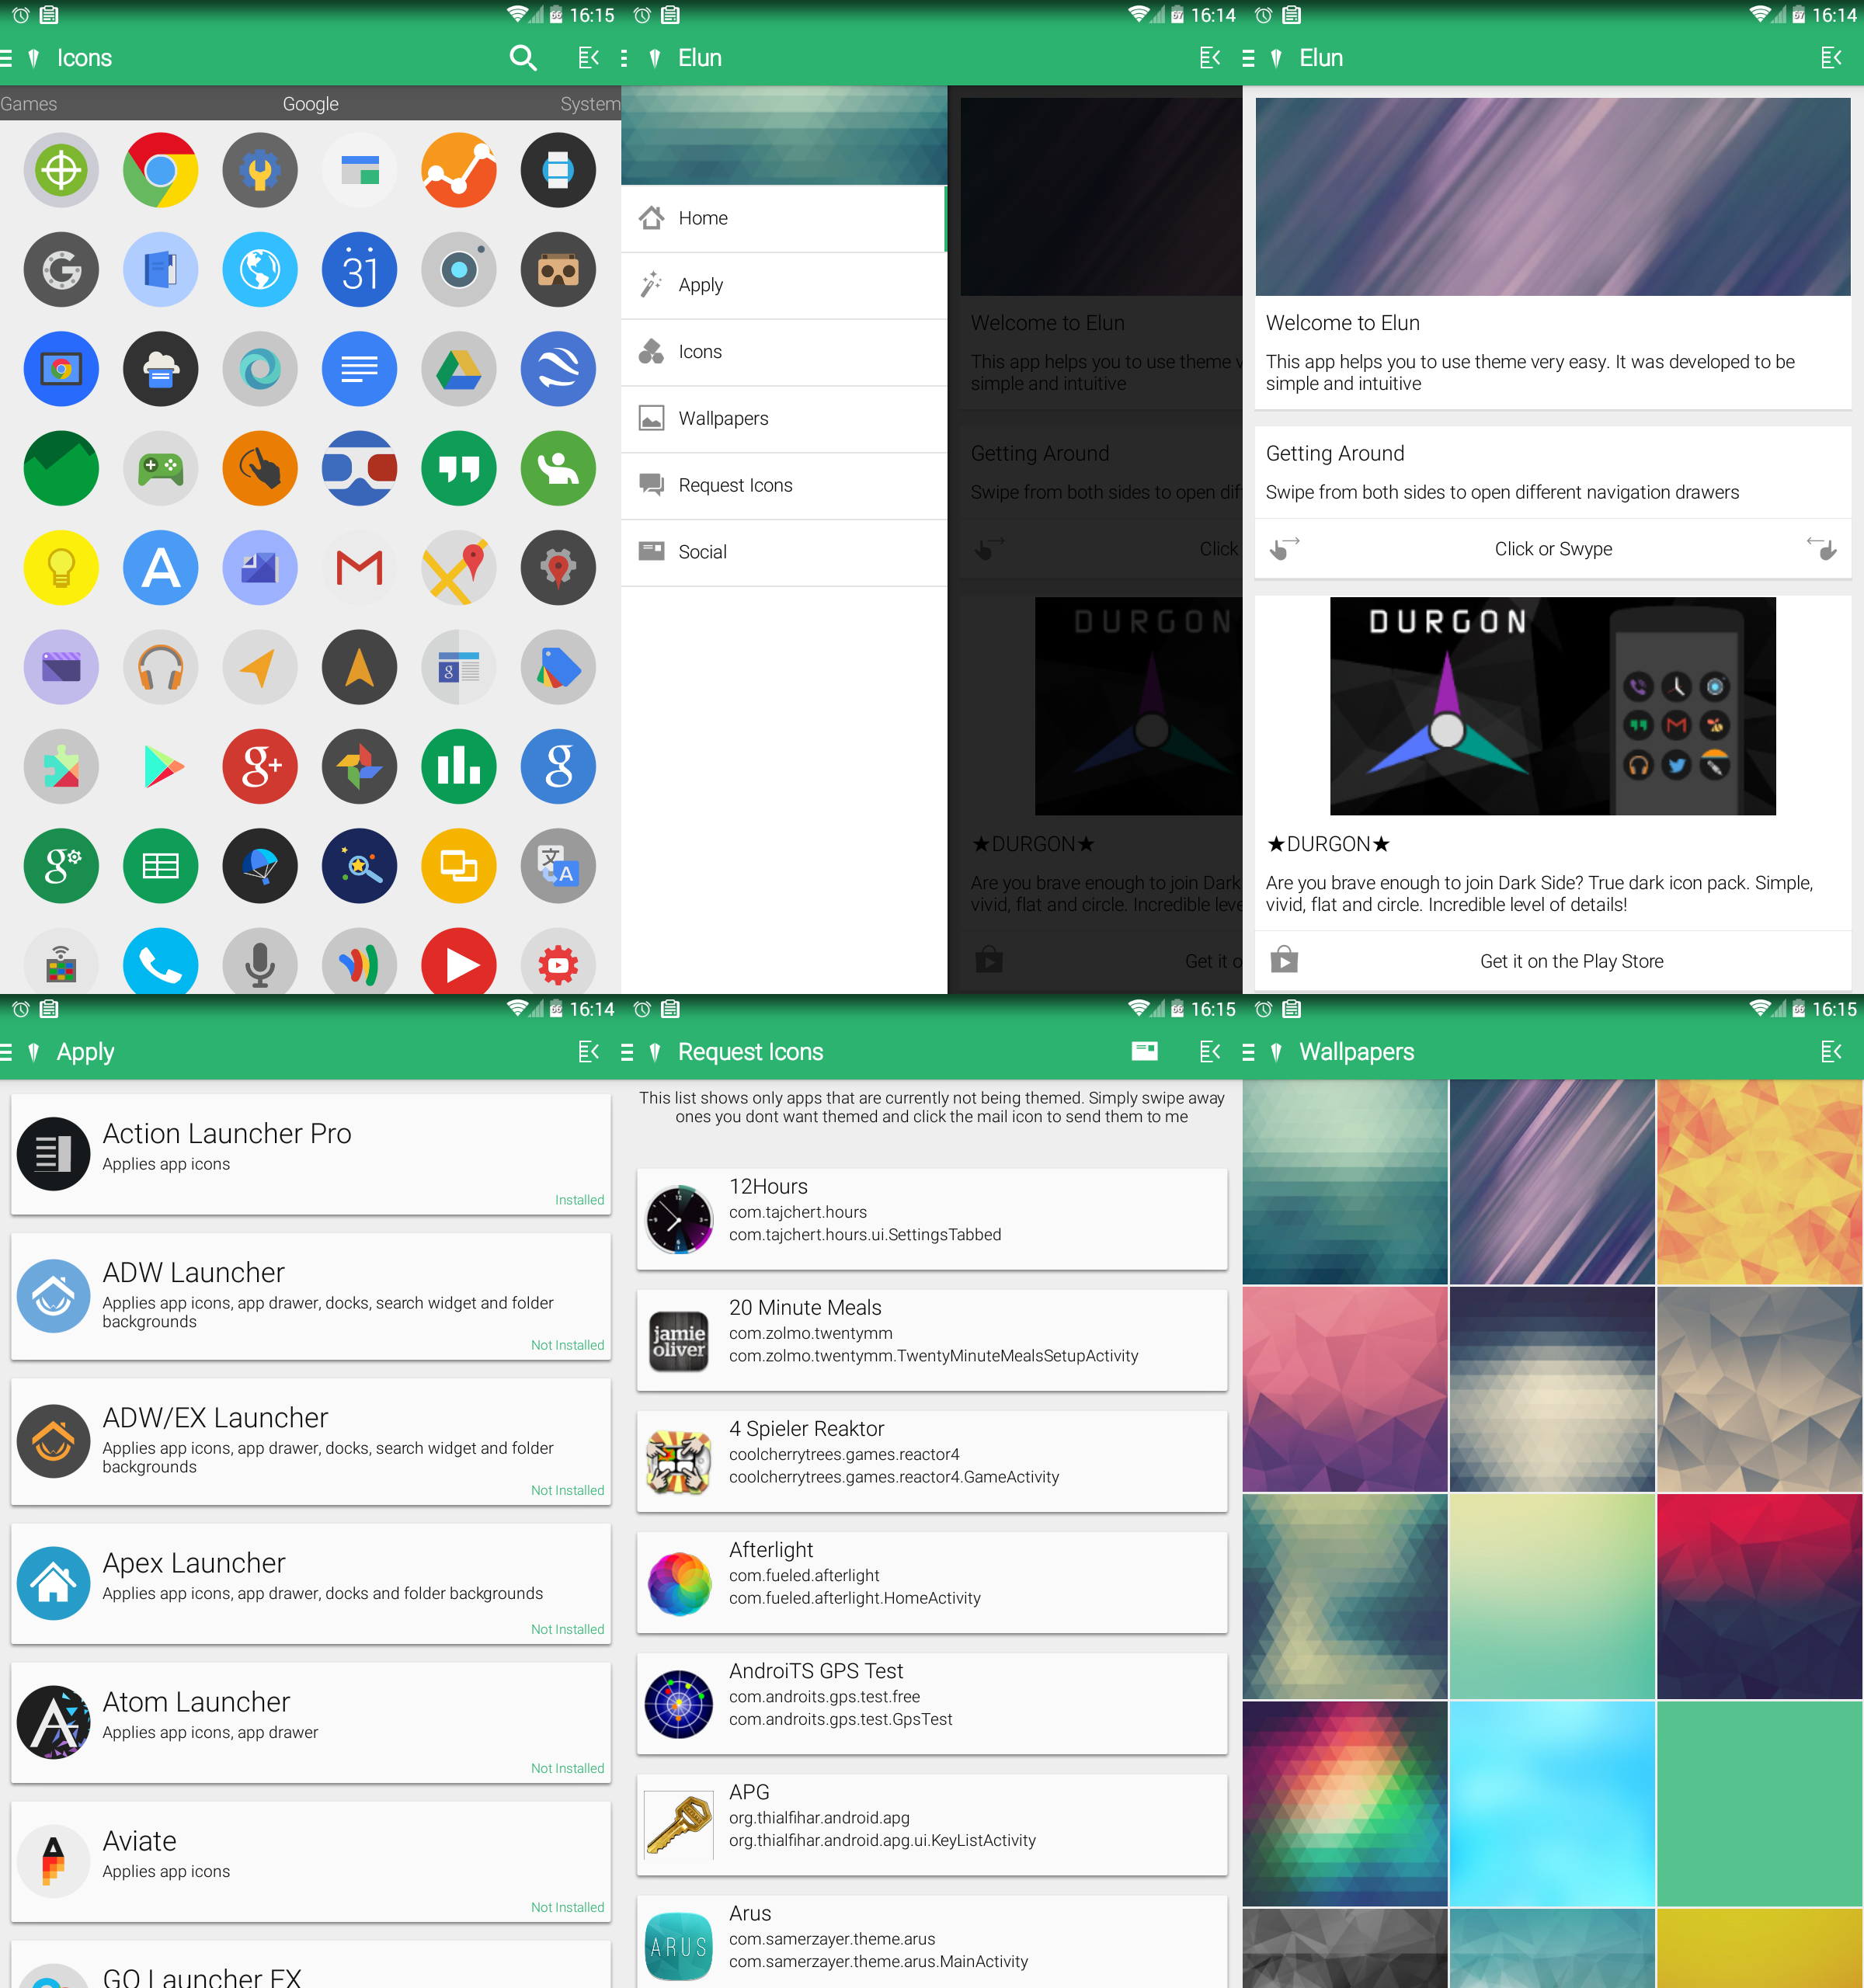Tap the right-drawer icon in Apply screen header
The width and height of the screenshot is (1864, 1988).
[588, 1051]
